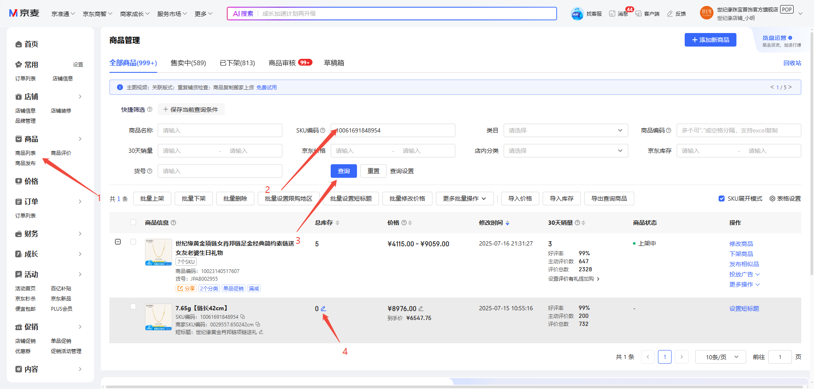The image size is (814, 389).
Task: Open the messages notification icon
Action: point(612,14)
